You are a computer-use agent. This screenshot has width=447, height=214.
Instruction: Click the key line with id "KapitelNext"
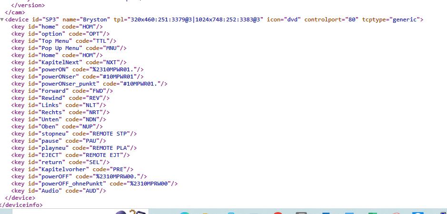coord(69,62)
